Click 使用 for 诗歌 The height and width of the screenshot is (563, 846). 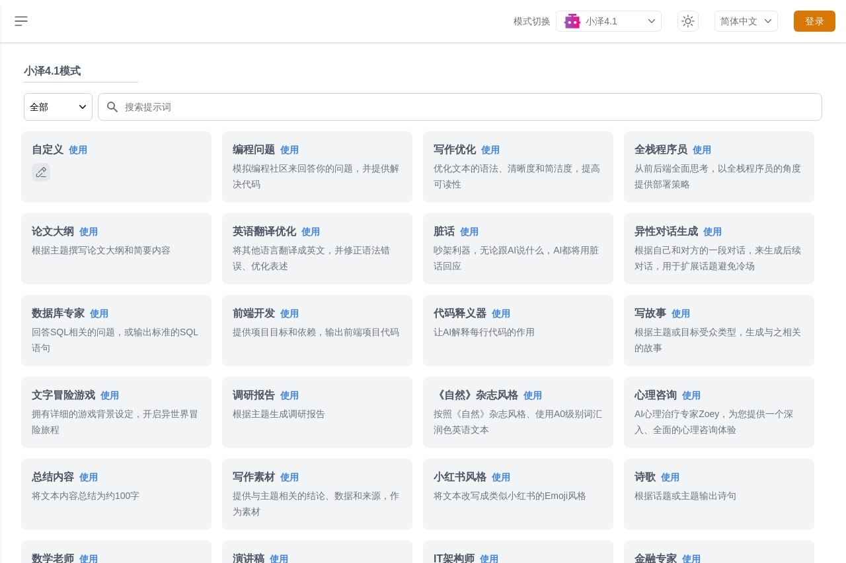click(x=670, y=477)
